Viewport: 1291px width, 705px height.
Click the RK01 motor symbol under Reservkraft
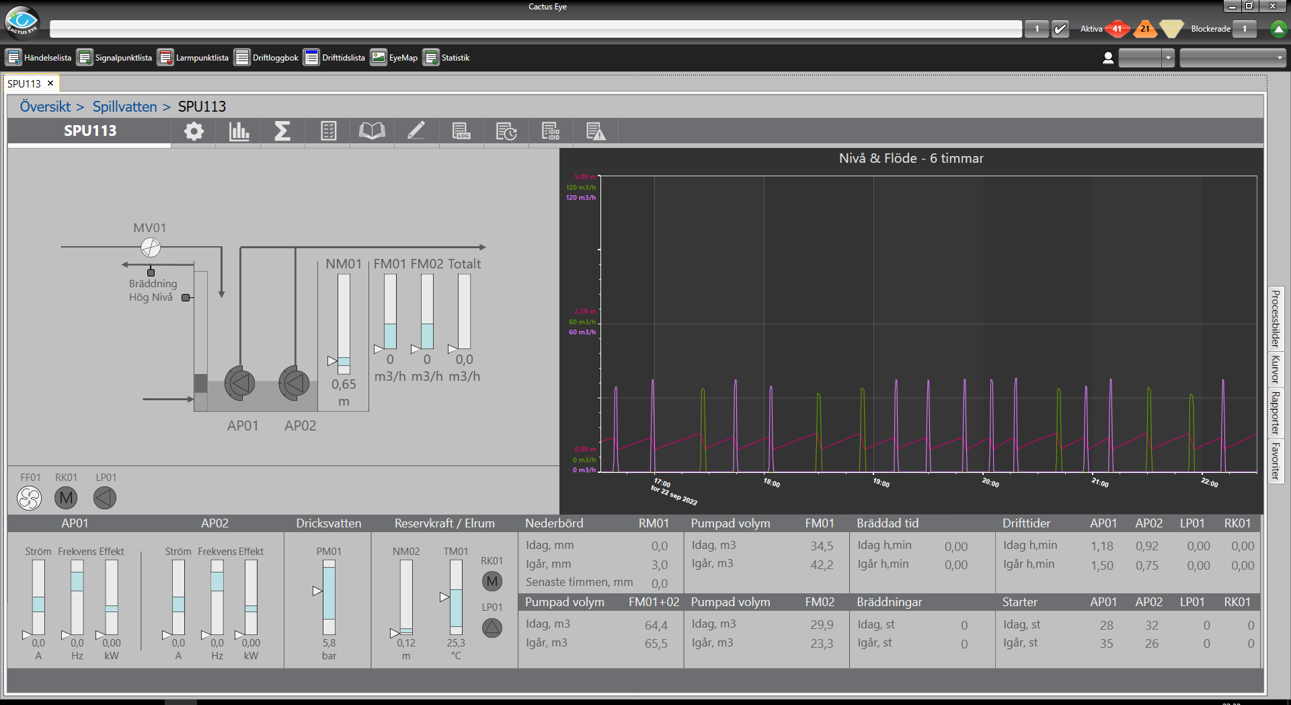tap(492, 581)
